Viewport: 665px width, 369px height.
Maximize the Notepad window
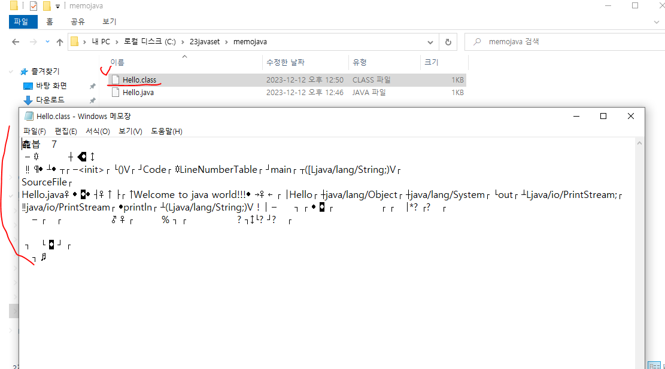(x=603, y=116)
